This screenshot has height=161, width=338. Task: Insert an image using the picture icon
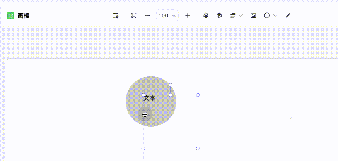[254, 15]
